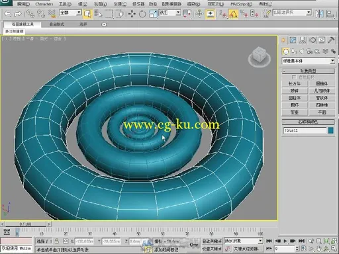Click the Redo arrow in the main toolbar
The image size is (339, 254).
(18, 14)
